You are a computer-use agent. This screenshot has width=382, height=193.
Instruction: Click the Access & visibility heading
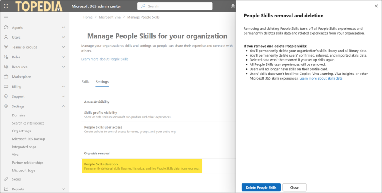(x=97, y=102)
